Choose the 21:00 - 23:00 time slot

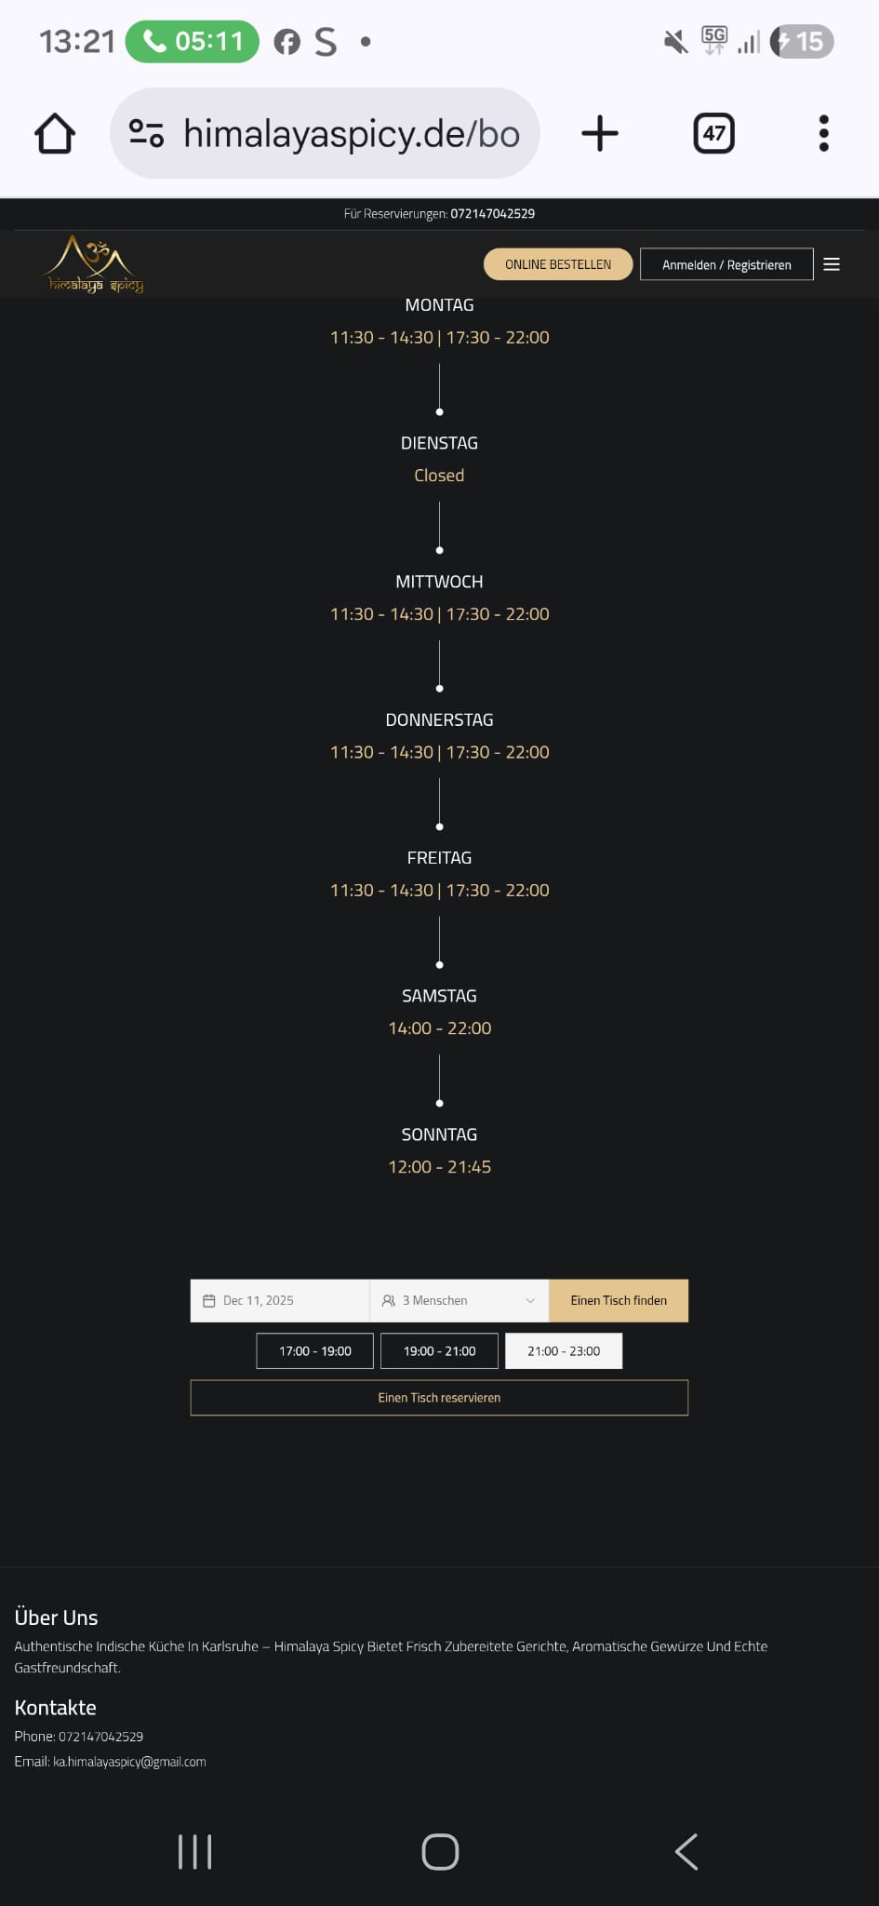point(564,1351)
